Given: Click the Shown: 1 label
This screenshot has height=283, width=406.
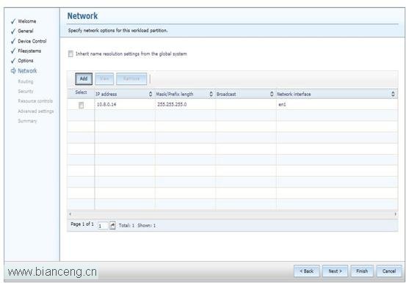Looking at the screenshot, I should (x=147, y=226).
